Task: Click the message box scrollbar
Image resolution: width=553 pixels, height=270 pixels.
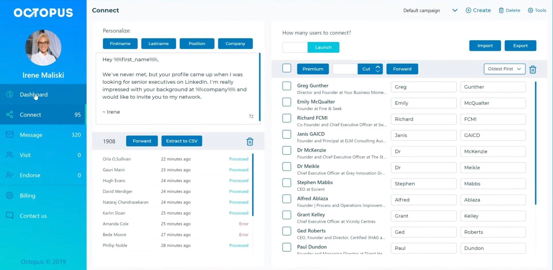Action: tap(260, 87)
